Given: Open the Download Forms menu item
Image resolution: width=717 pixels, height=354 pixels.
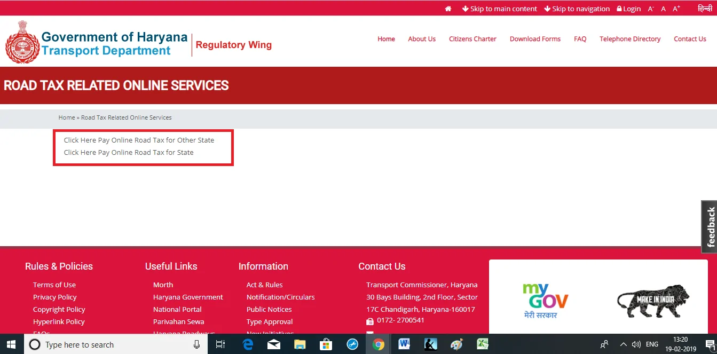Looking at the screenshot, I should click(535, 39).
